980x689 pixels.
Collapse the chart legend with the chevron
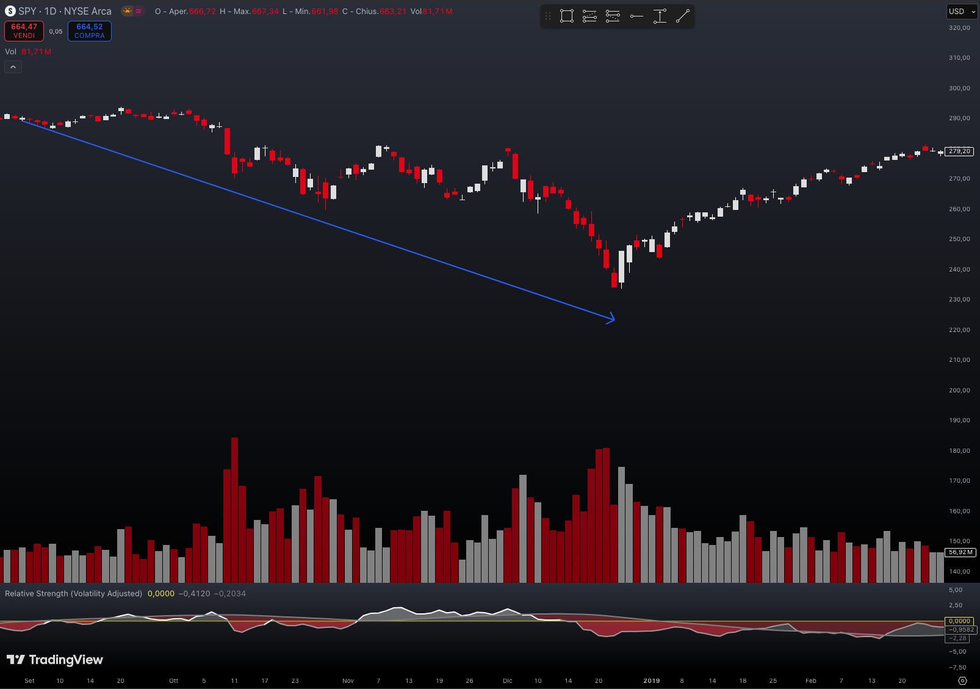point(13,67)
